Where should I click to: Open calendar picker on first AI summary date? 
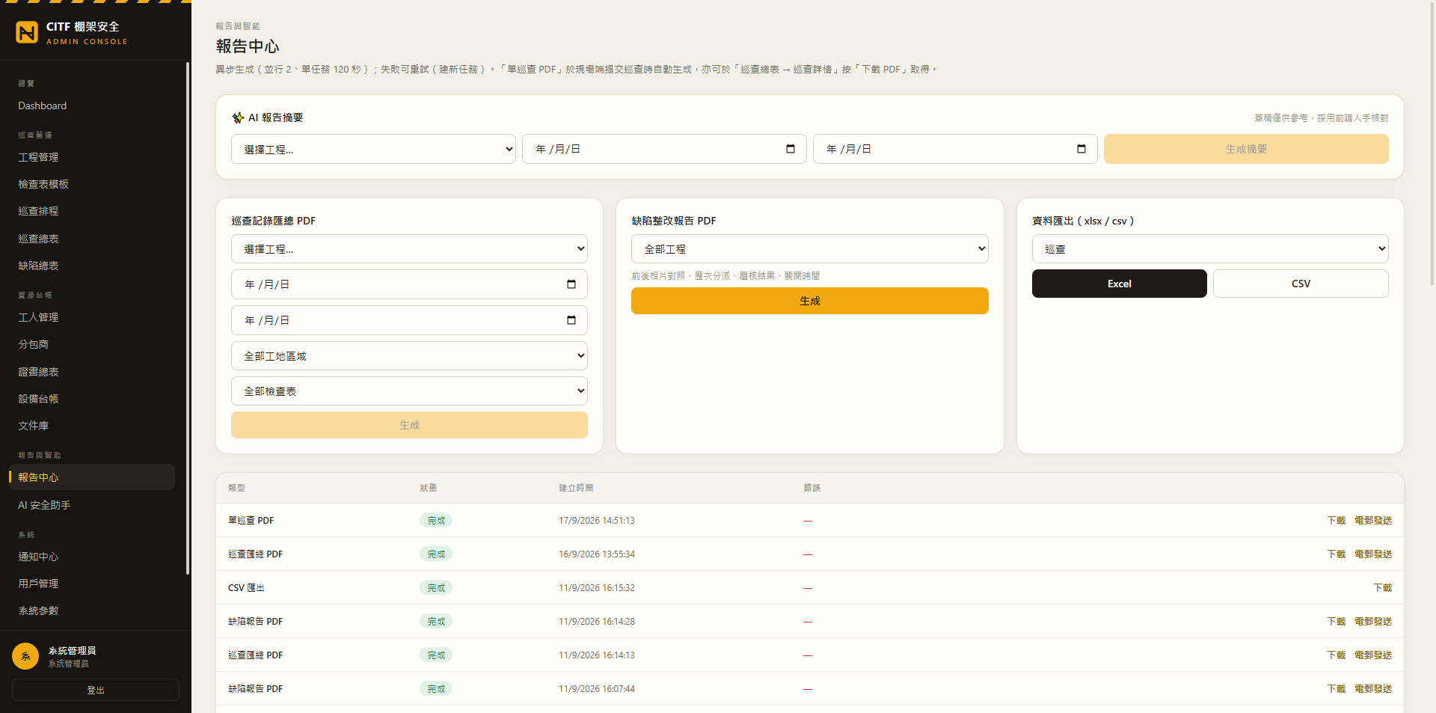coord(791,149)
